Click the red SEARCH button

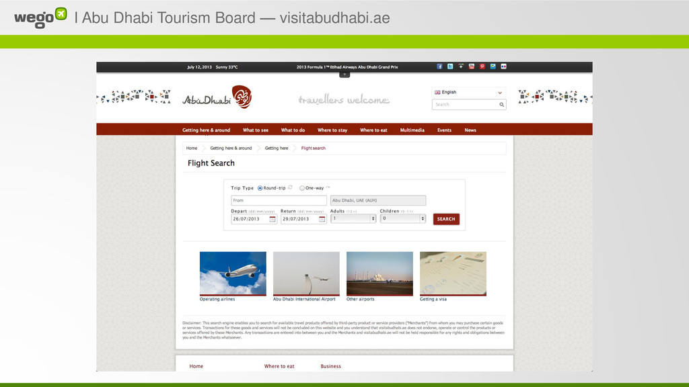446,219
